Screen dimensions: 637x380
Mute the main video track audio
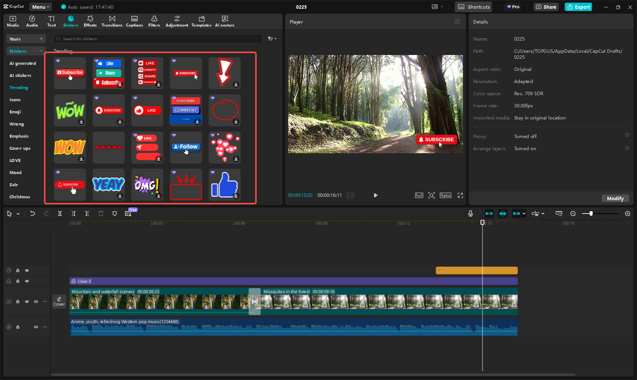coord(36,301)
